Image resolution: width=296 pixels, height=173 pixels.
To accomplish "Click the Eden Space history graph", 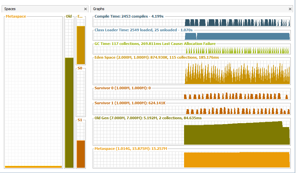I will (x=192, y=72).
